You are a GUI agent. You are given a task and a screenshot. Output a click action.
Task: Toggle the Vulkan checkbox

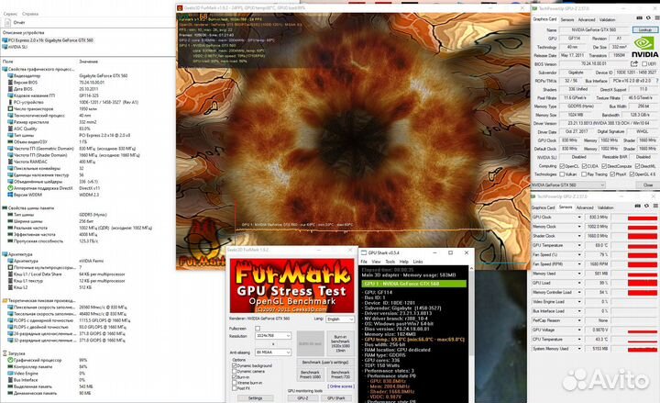[562, 174]
